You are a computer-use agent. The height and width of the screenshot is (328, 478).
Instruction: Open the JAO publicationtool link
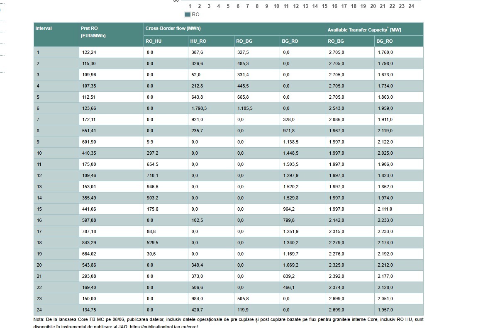(164, 326)
